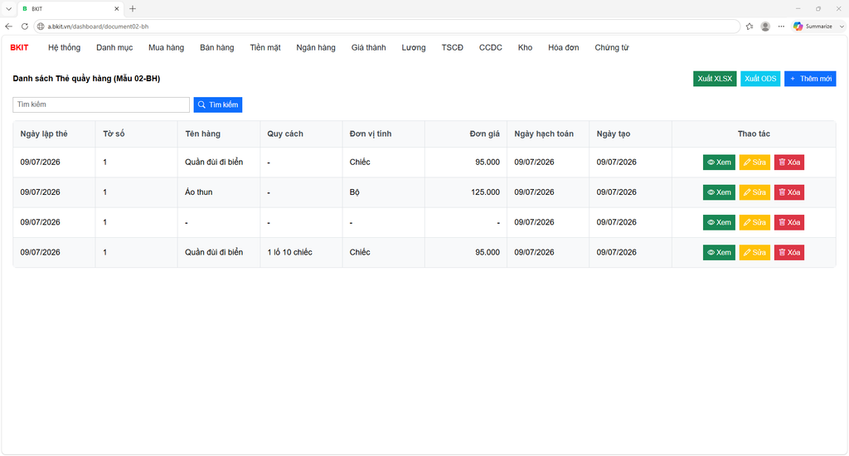View the Áo thun row with Xem
Viewport: 849px width, 456px height.
[719, 192]
